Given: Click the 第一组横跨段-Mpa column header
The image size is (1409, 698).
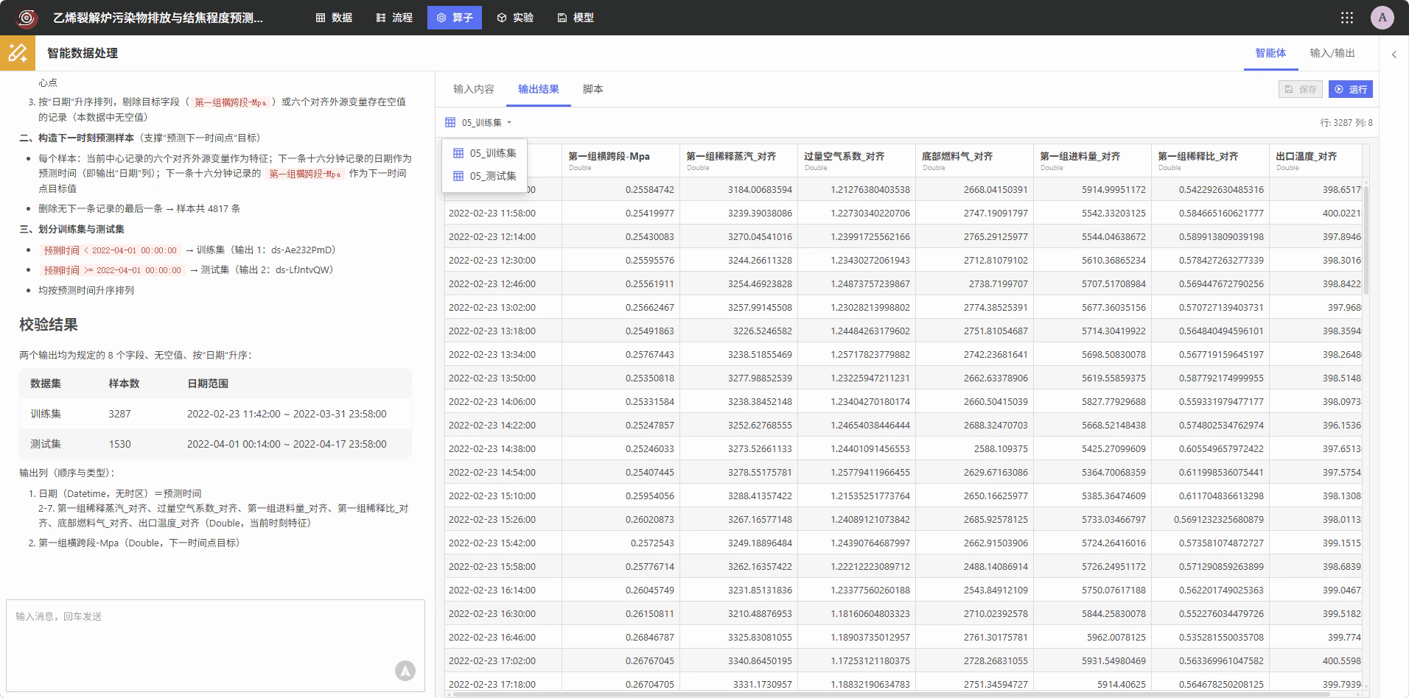Looking at the screenshot, I should 620,161.
